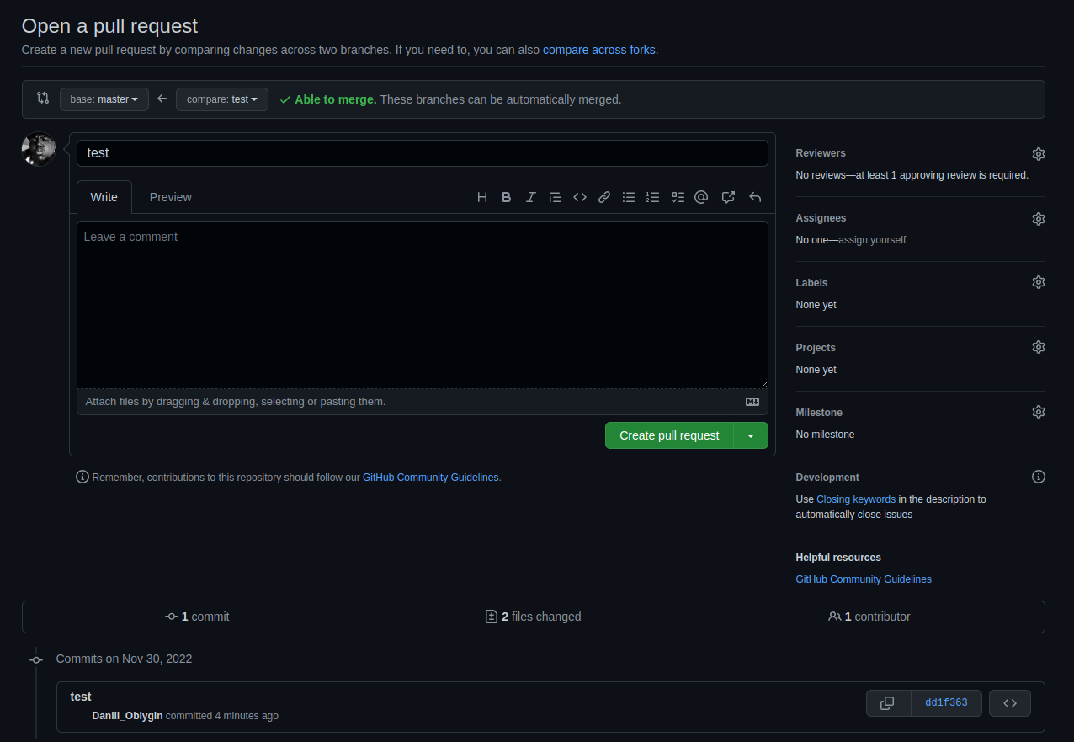Copy the full SHA for dd1f363
This screenshot has width=1074, height=742.
point(888,703)
